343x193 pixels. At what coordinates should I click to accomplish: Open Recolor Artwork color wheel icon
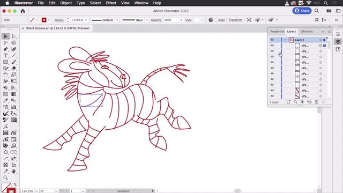211,20
